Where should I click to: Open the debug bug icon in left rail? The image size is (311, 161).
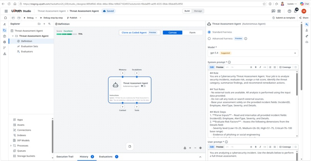(x=5, y=42)
